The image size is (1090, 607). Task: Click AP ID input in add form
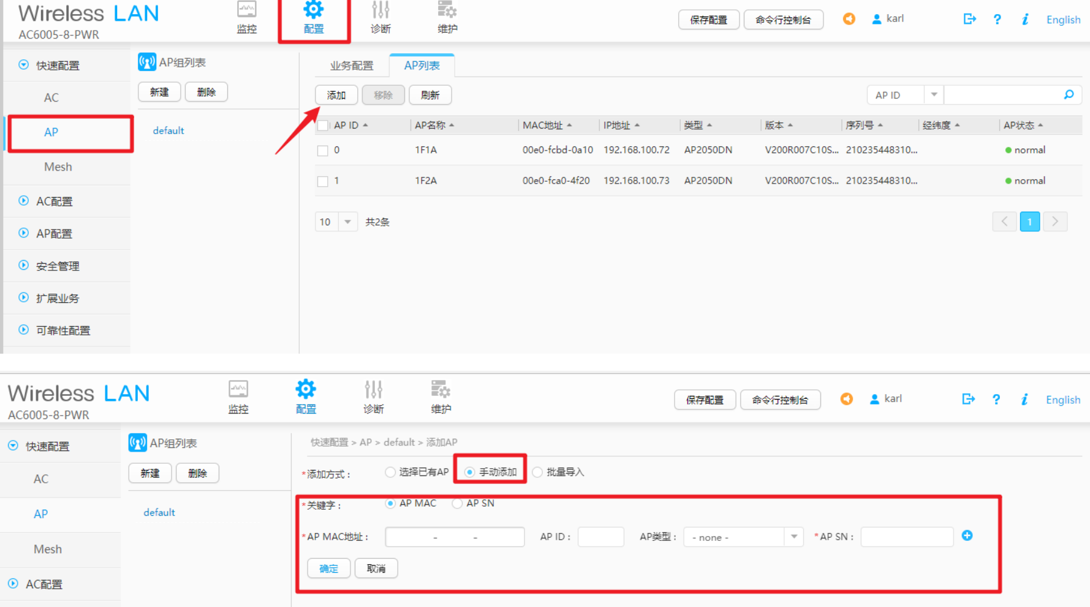[600, 537]
